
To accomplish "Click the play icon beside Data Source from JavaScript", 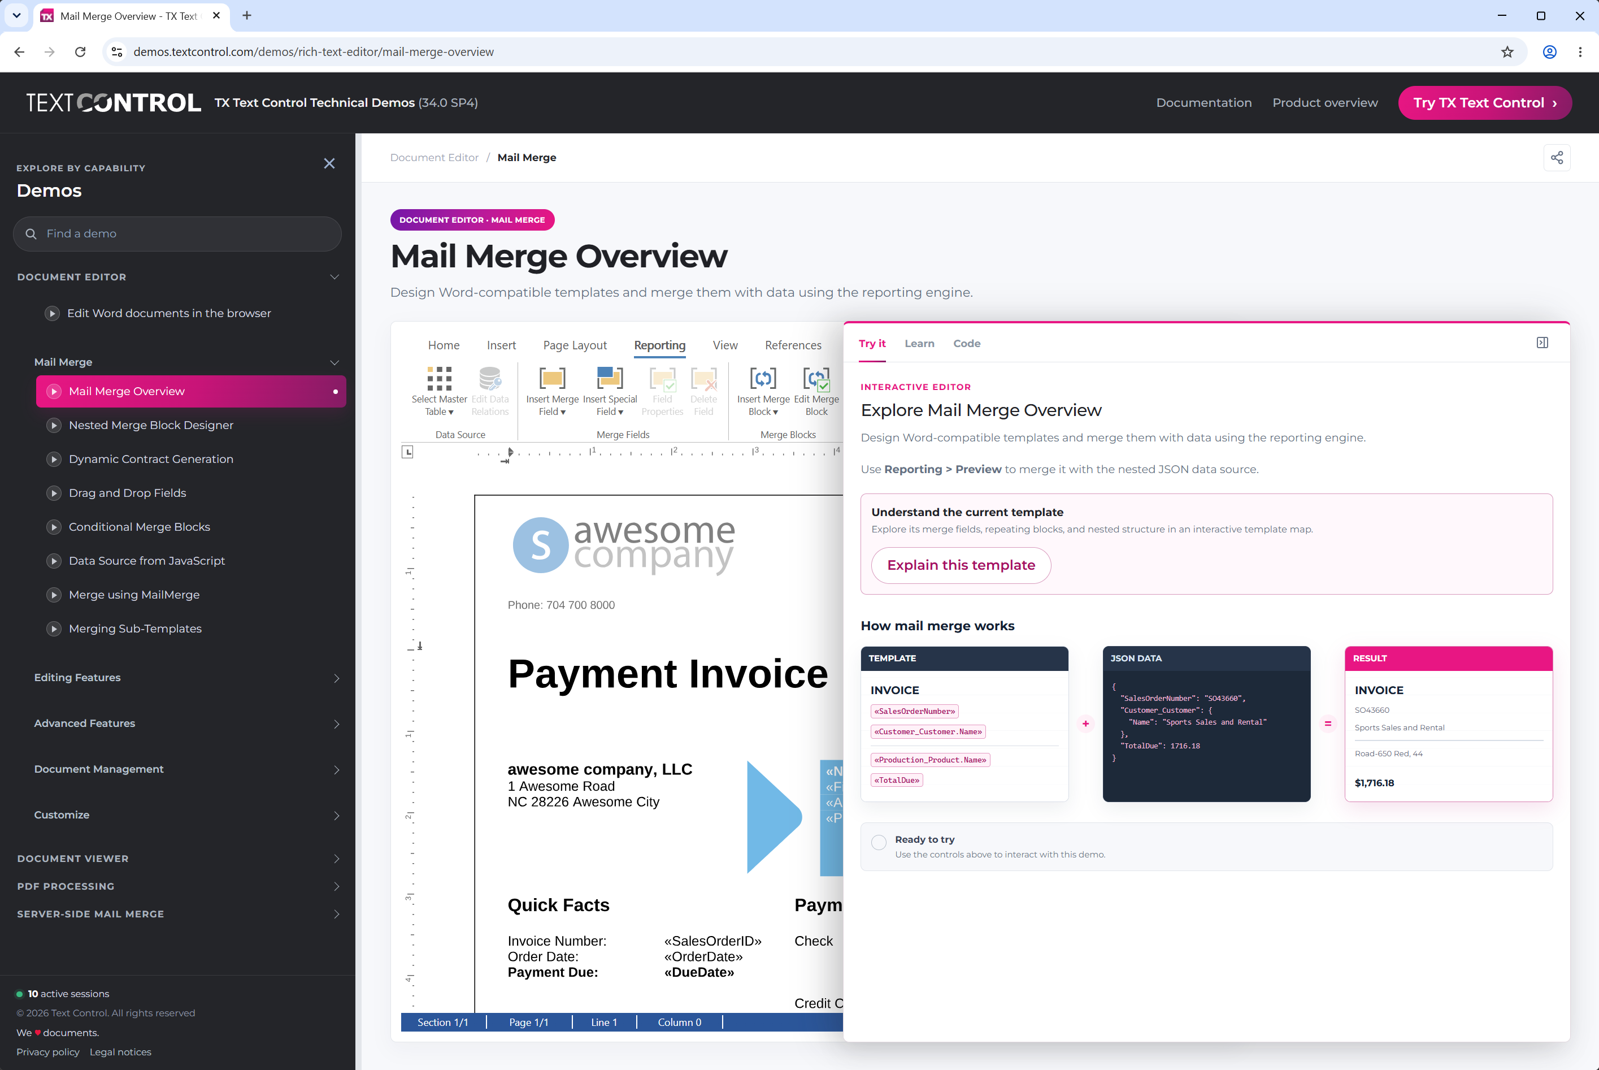I will coord(54,561).
